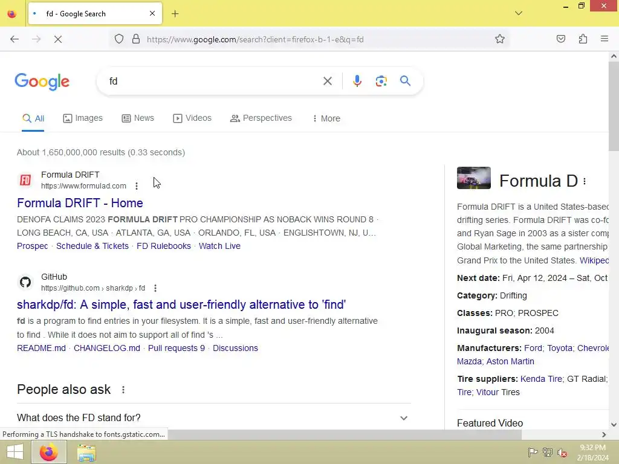Expand 'What does the FD stand for?'

(213, 418)
